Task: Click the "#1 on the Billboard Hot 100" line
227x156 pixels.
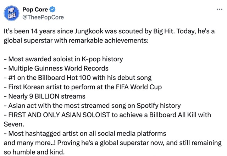Action: click(x=78, y=78)
